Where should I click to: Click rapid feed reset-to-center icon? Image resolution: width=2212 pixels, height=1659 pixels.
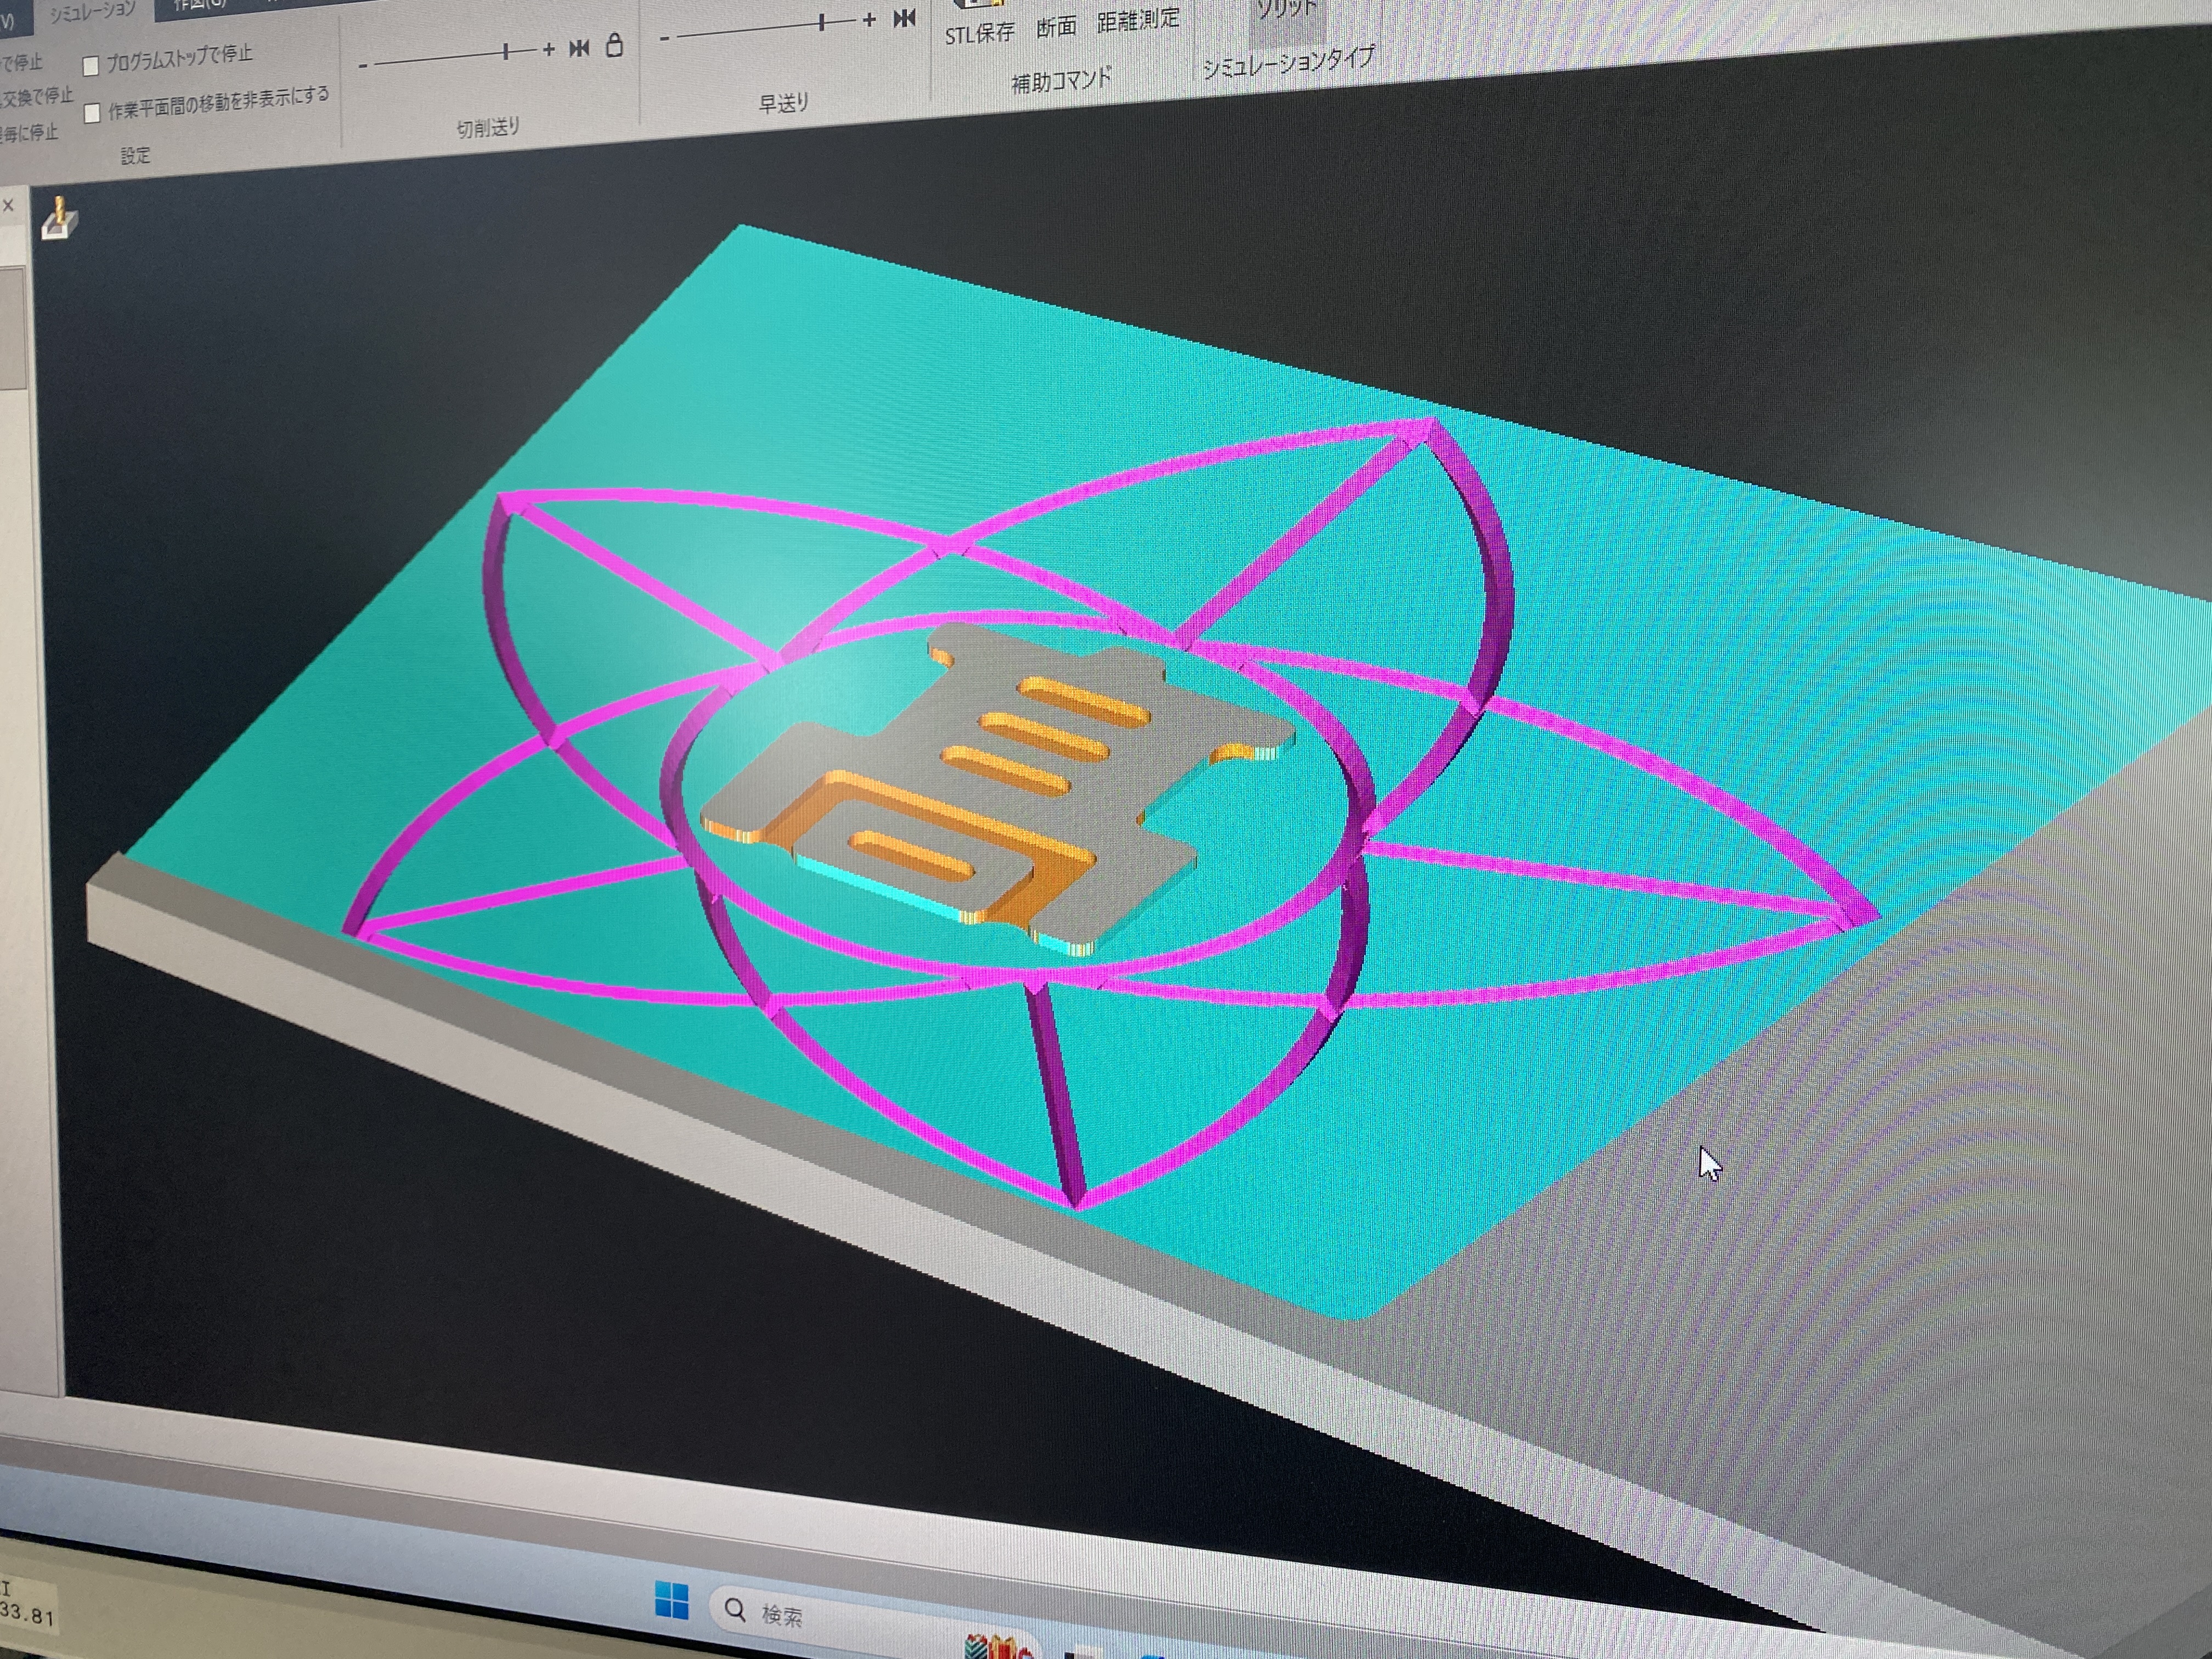(904, 17)
